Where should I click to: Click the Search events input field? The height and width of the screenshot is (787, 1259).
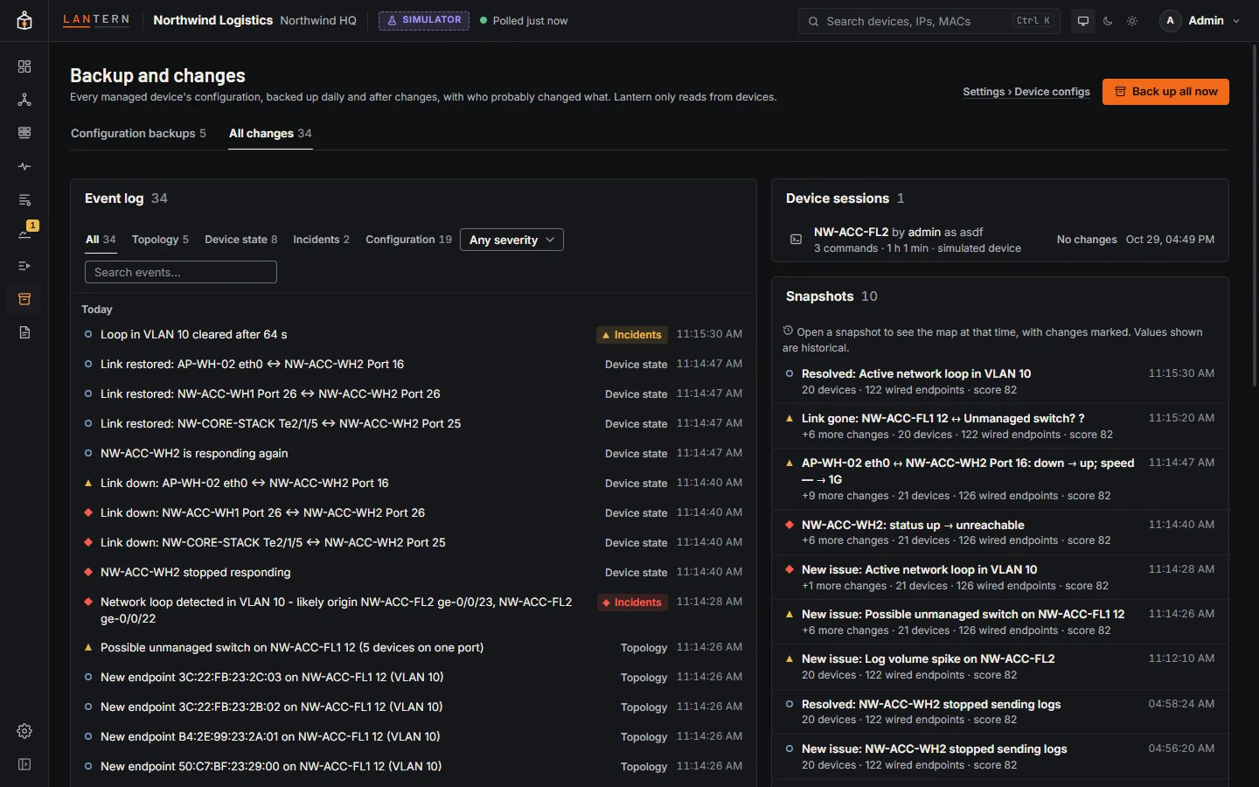(181, 272)
